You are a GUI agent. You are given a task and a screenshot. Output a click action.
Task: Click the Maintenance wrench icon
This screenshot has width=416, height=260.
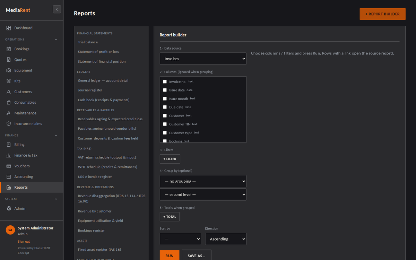[9, 113]
